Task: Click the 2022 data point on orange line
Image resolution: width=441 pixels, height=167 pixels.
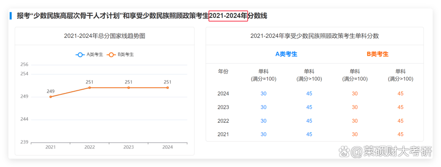Action: (90, 88)
